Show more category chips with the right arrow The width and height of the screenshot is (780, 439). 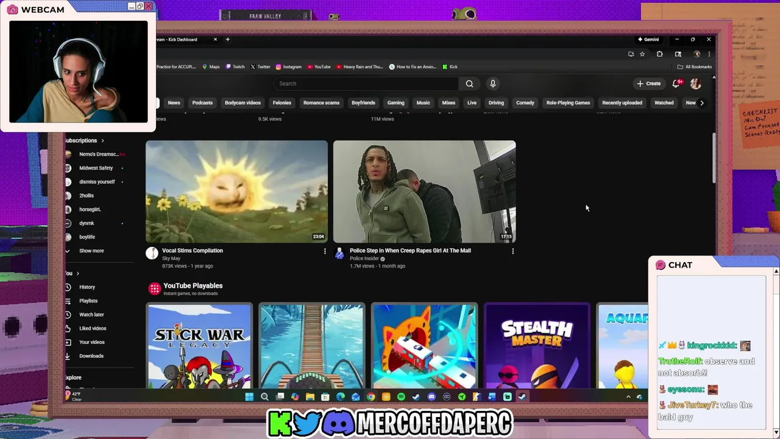[701, 103]
